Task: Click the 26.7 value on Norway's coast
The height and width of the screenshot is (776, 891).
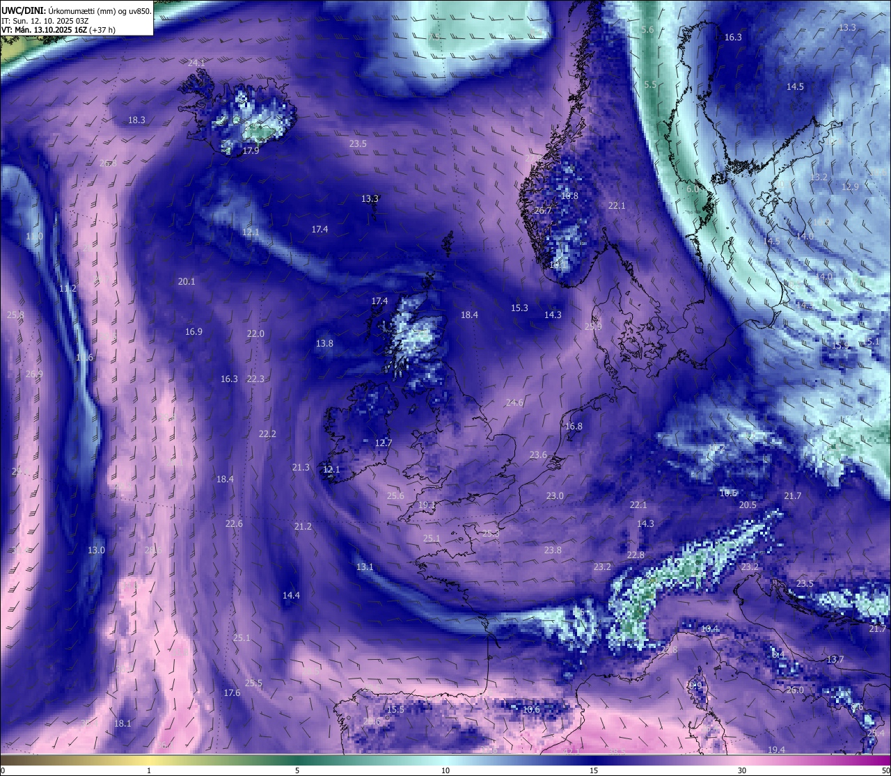Action: click(x=542, y=211)
